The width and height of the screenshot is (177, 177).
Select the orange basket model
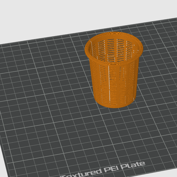(x=114, y=70)
